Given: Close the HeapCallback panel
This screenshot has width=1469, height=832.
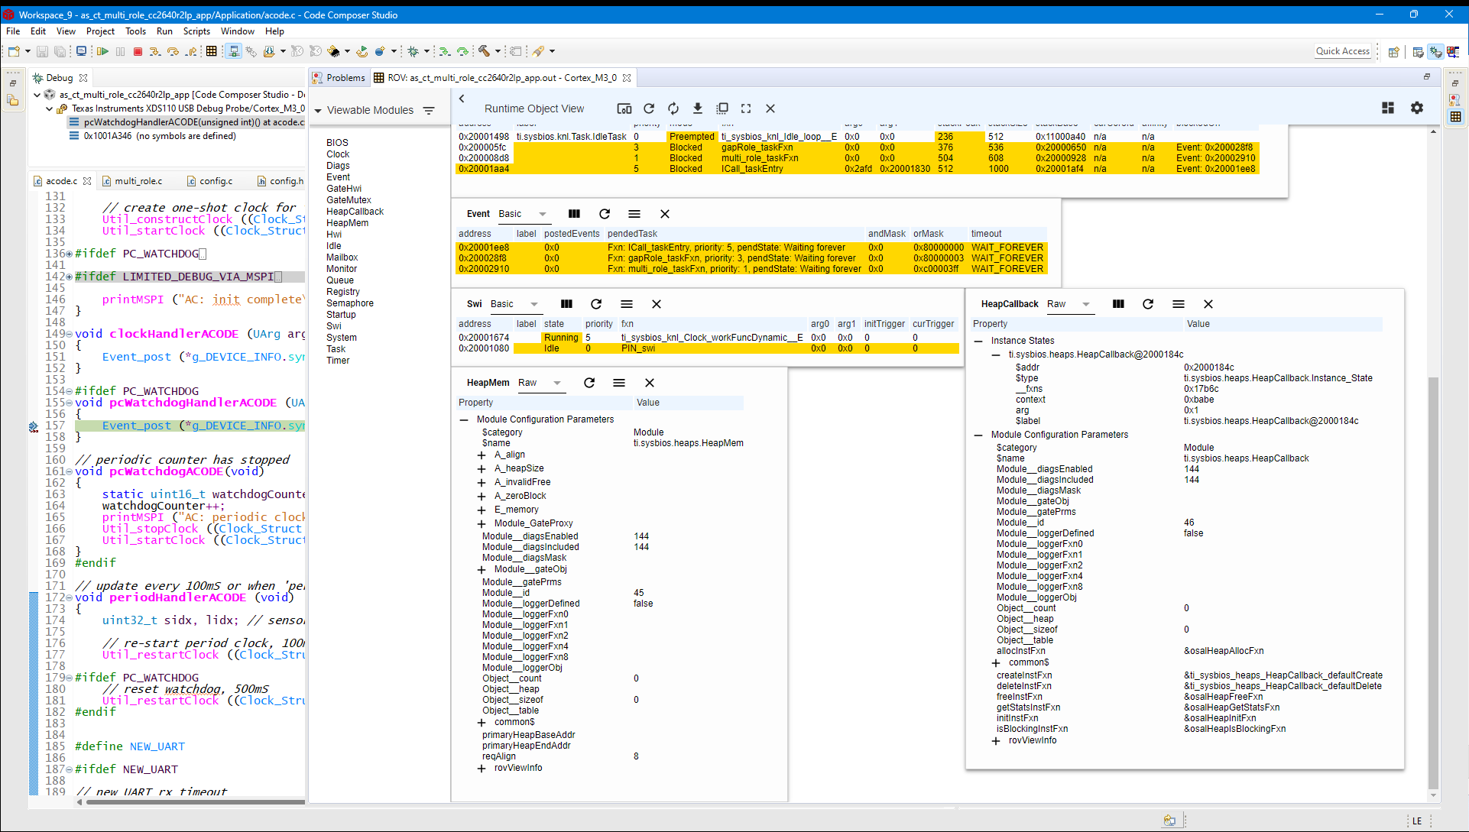Looking at the screenshot, I should (x=1208, y=304).
